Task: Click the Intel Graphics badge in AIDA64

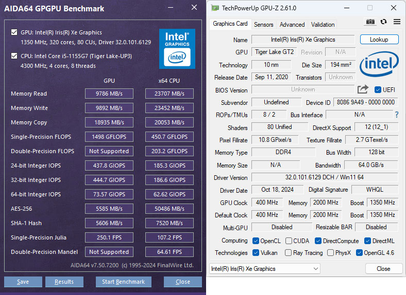Action: (177, 48)
